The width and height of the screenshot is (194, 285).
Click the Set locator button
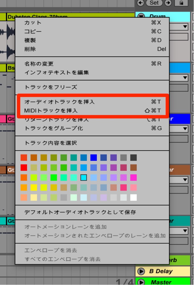(x=154, y=3)
